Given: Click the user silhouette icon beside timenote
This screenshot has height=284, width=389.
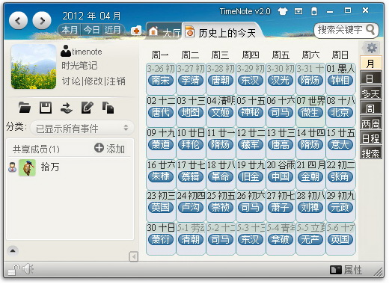Looking at the screenshot, I should click(66, 51).
